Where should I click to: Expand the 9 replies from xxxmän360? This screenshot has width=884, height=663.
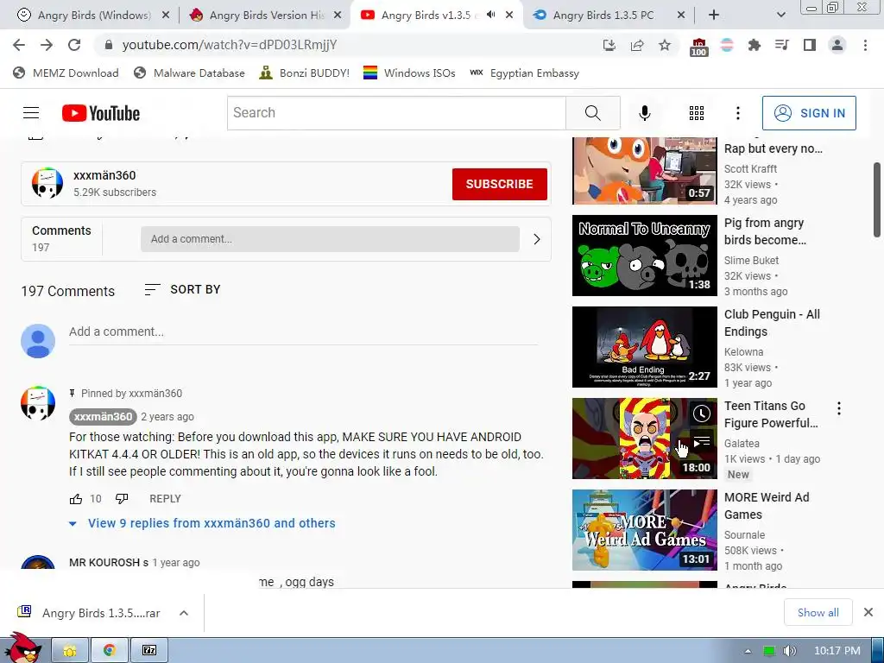pos(212,523)
